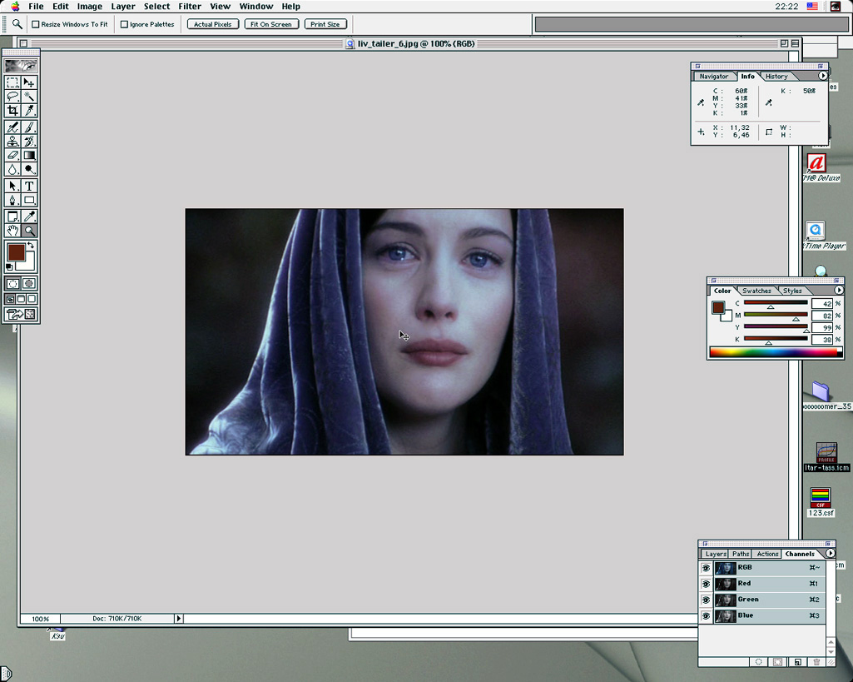Select the Eyedropper tool

coord(29,217)
